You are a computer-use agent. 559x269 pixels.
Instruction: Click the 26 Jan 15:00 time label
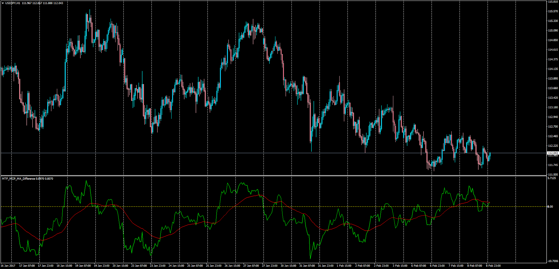232,266
